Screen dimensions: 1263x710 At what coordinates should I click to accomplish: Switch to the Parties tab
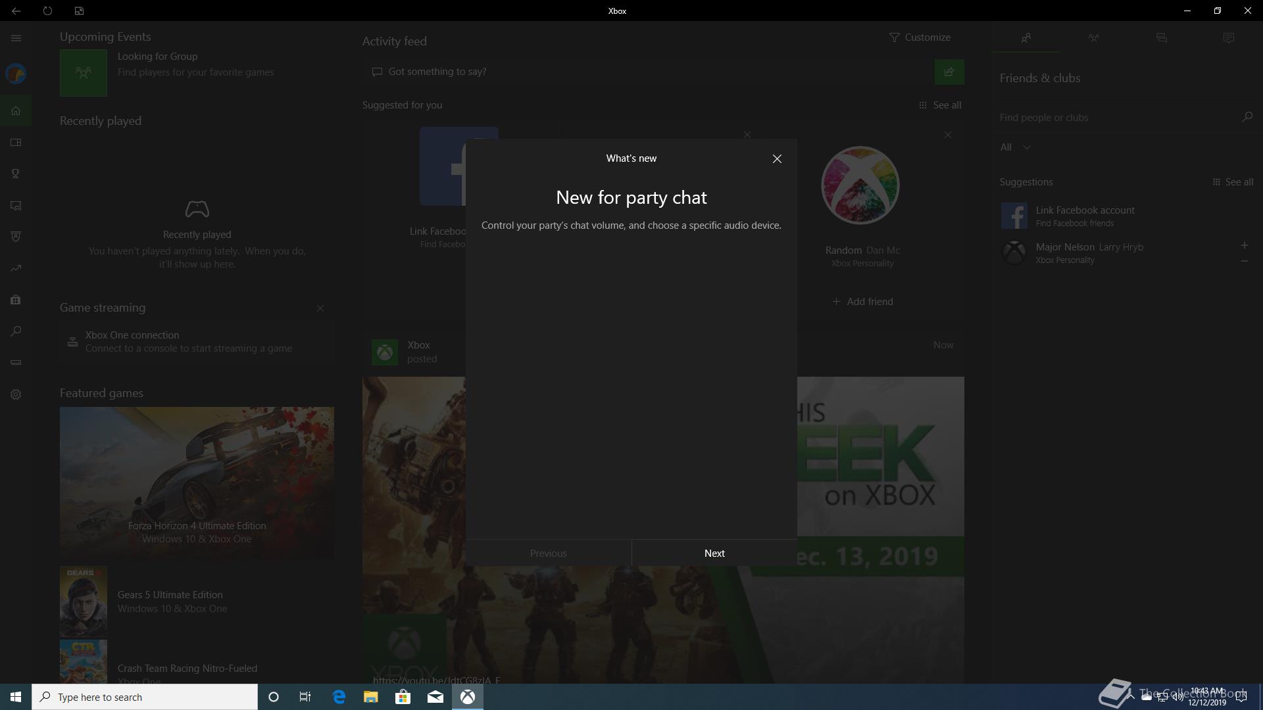point(1093,38)
